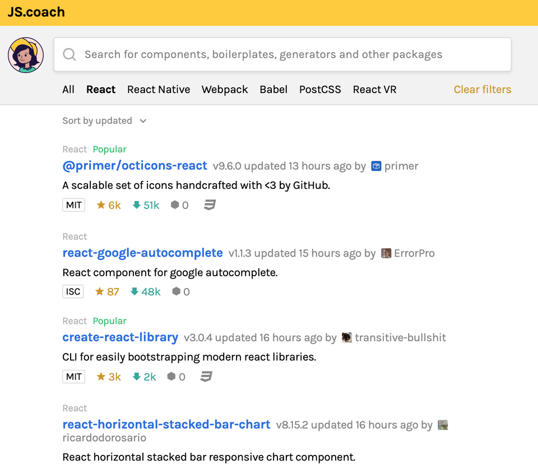Click ricardodorosario author avatar
Image resolution: width=538 pixels, height=465 pixels.
point(443,425)
